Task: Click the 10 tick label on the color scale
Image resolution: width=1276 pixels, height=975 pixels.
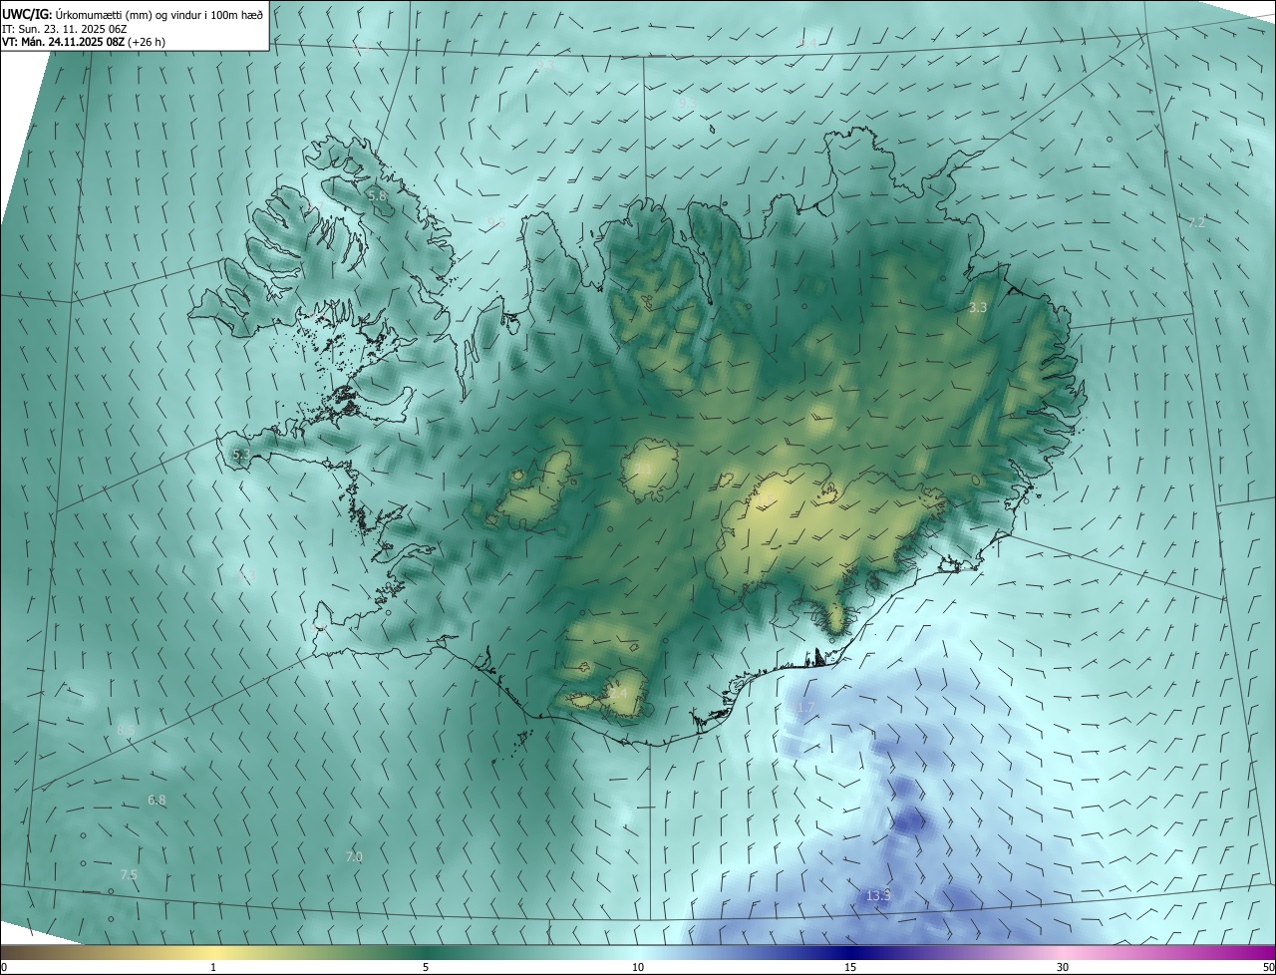Action: [x=638, y=968]
